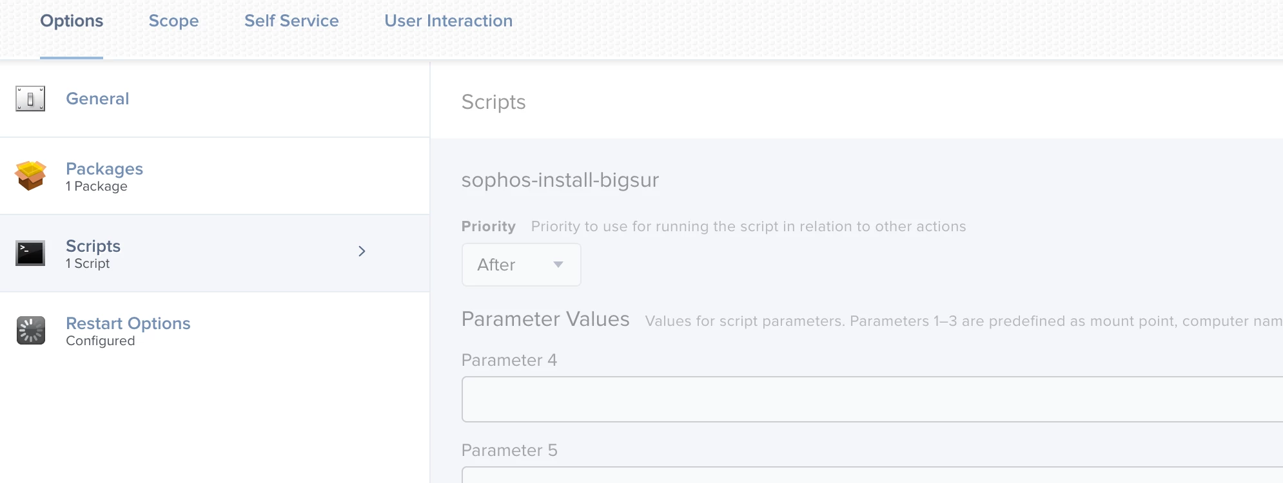1283x483 pixels.
Task: Open the Packages section link
Action: click(104, 169)
